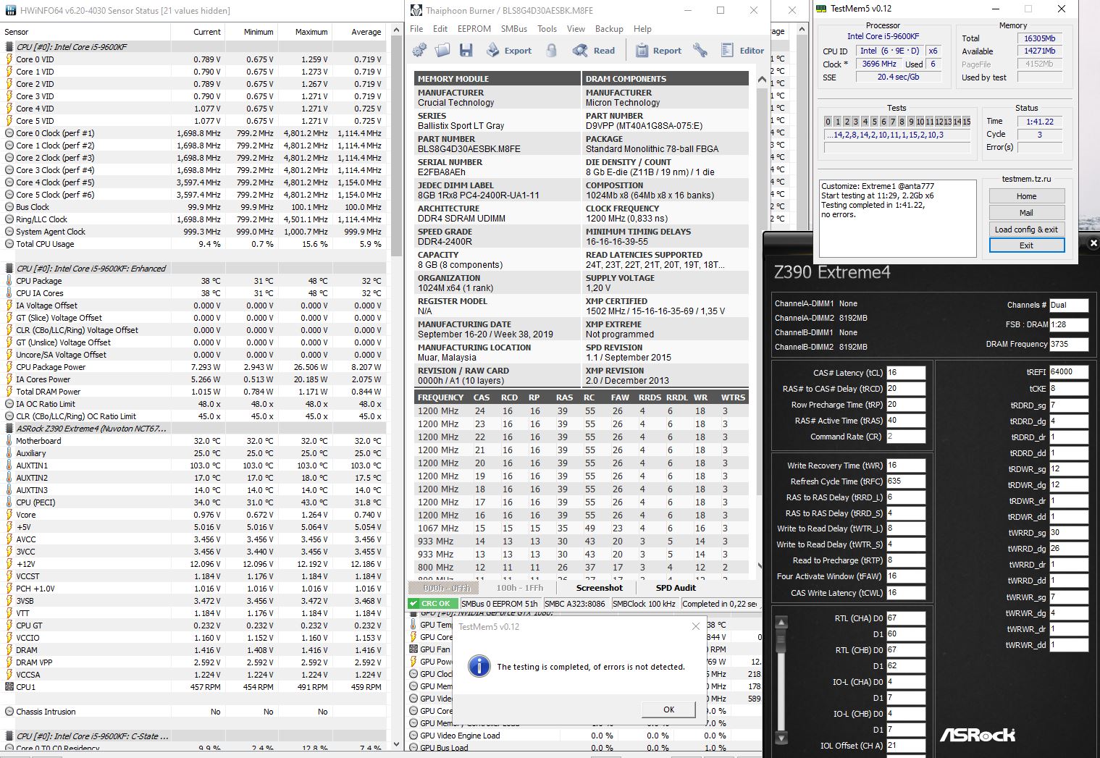Open a dump with the folder icon
Viewport: 1100px width, 758px height.
pos(442,50)
